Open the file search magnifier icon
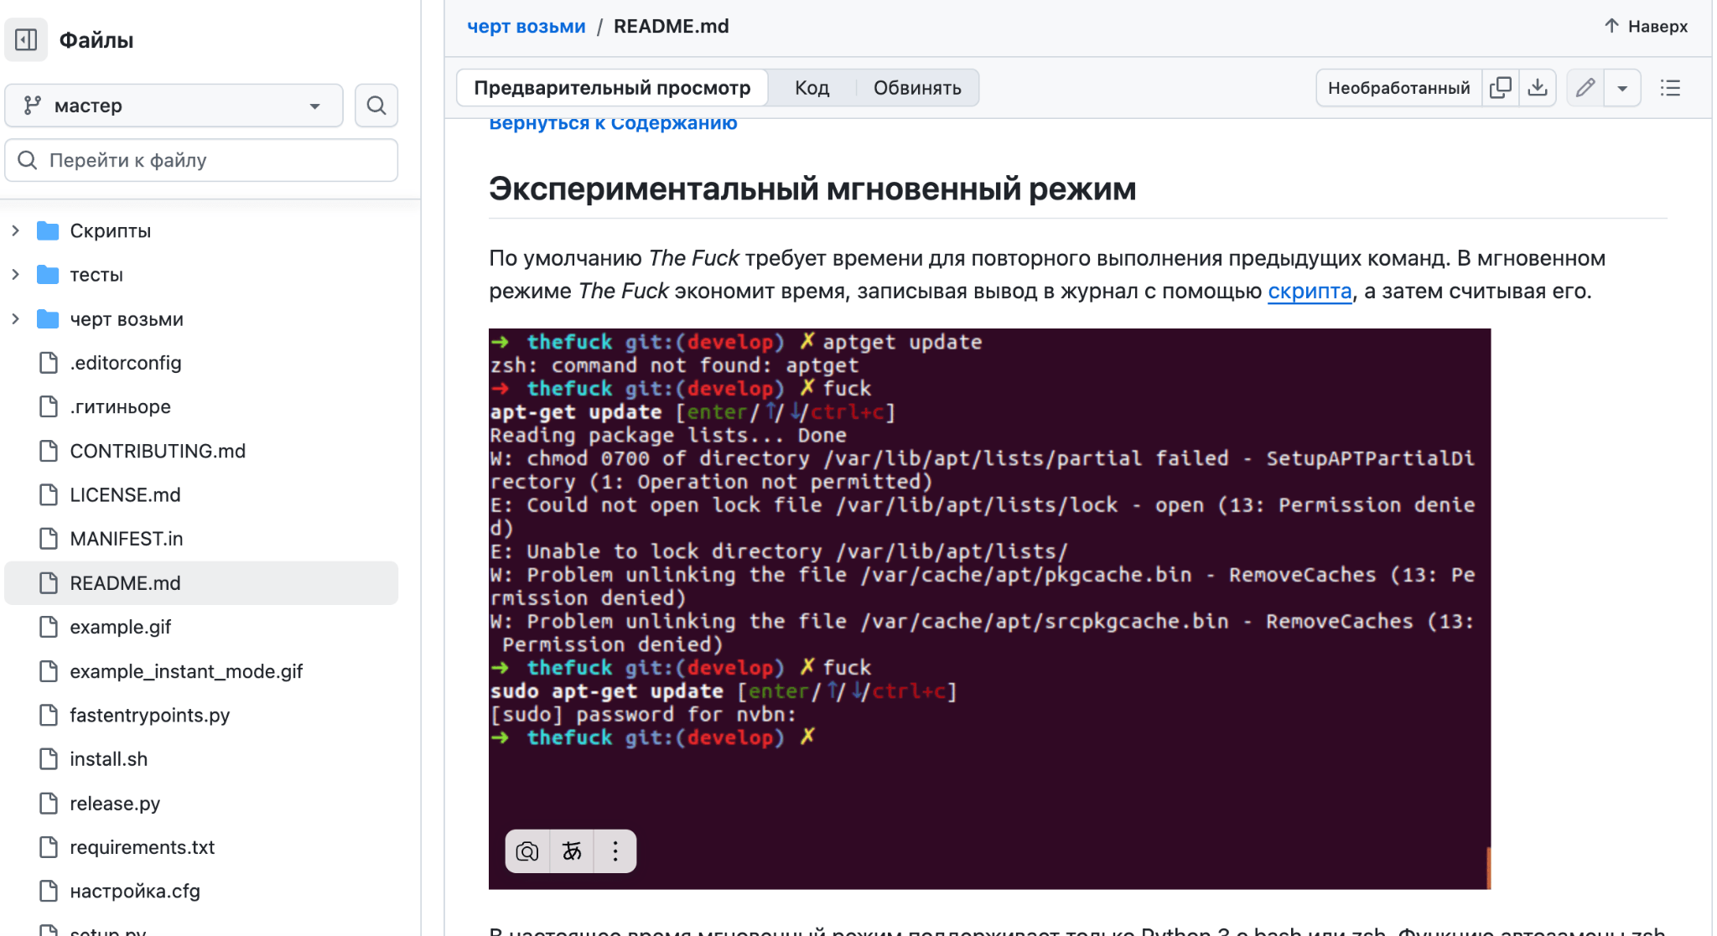Screen dimensions: 1717x936 tap(376, 105)
